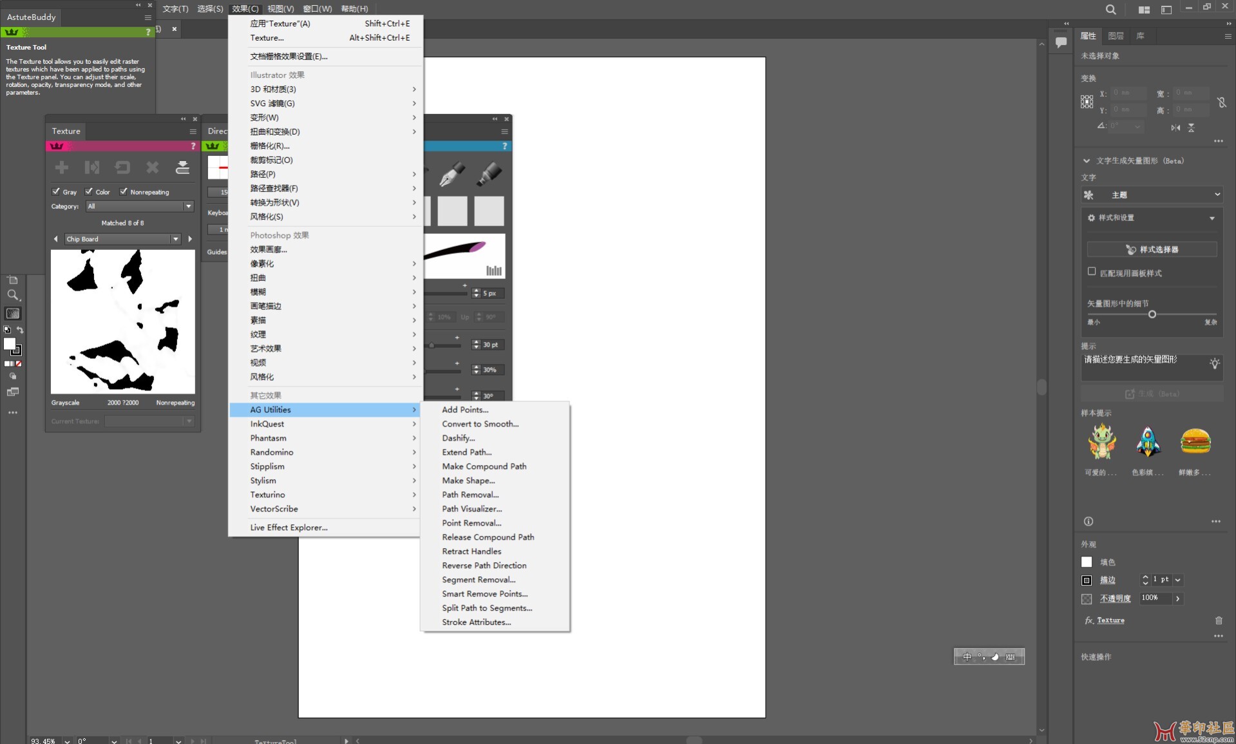The height and width of the screenshot is (744, 1236).
Task: Toggle constrain width and height proportions
Action: coord(1221,102)
